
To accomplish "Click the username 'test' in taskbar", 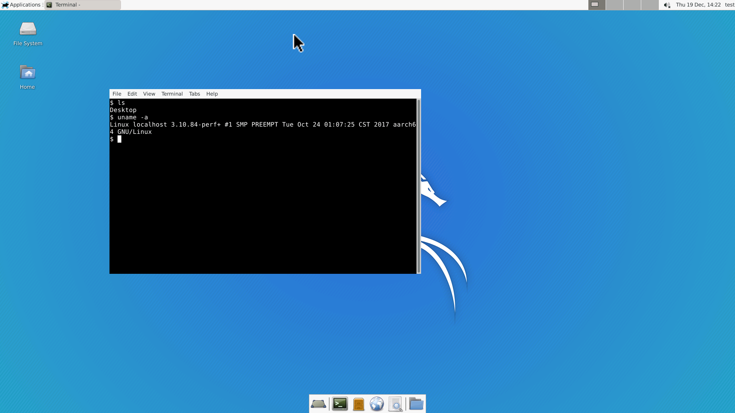I will click(x=729, y=5).
